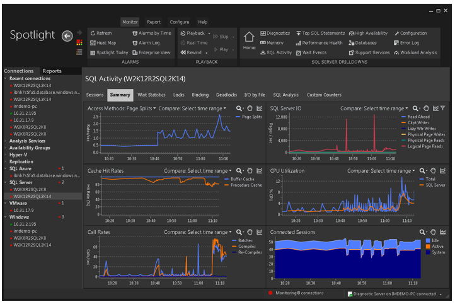Click the reset icon in CPU Utilization panel

click(x=433, y=171)
